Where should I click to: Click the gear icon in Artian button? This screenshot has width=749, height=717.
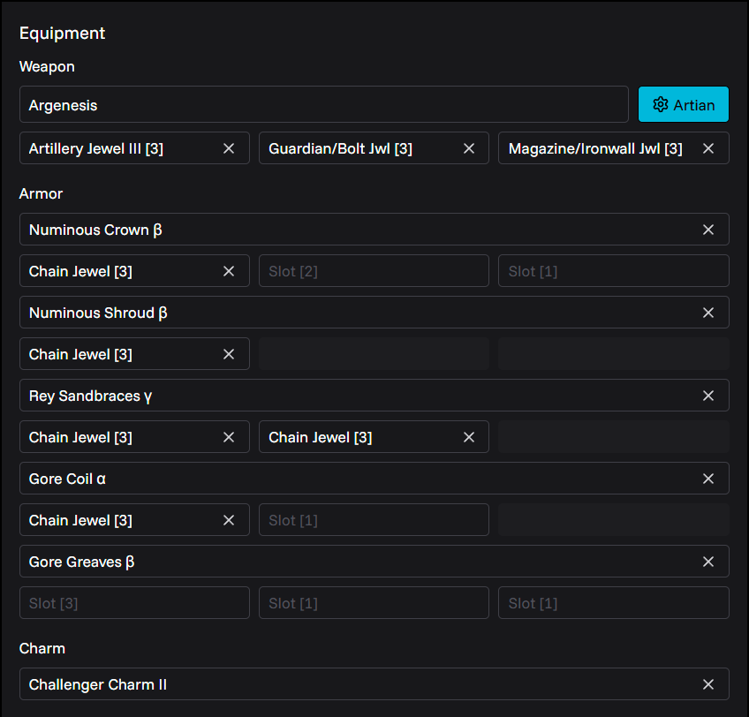click(660, 104)
